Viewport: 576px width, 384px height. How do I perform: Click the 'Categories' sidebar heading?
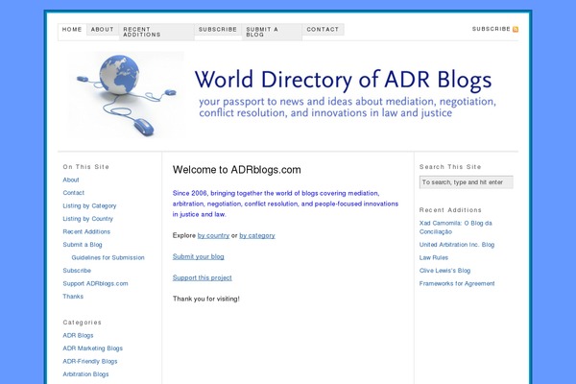coord(83,323)
